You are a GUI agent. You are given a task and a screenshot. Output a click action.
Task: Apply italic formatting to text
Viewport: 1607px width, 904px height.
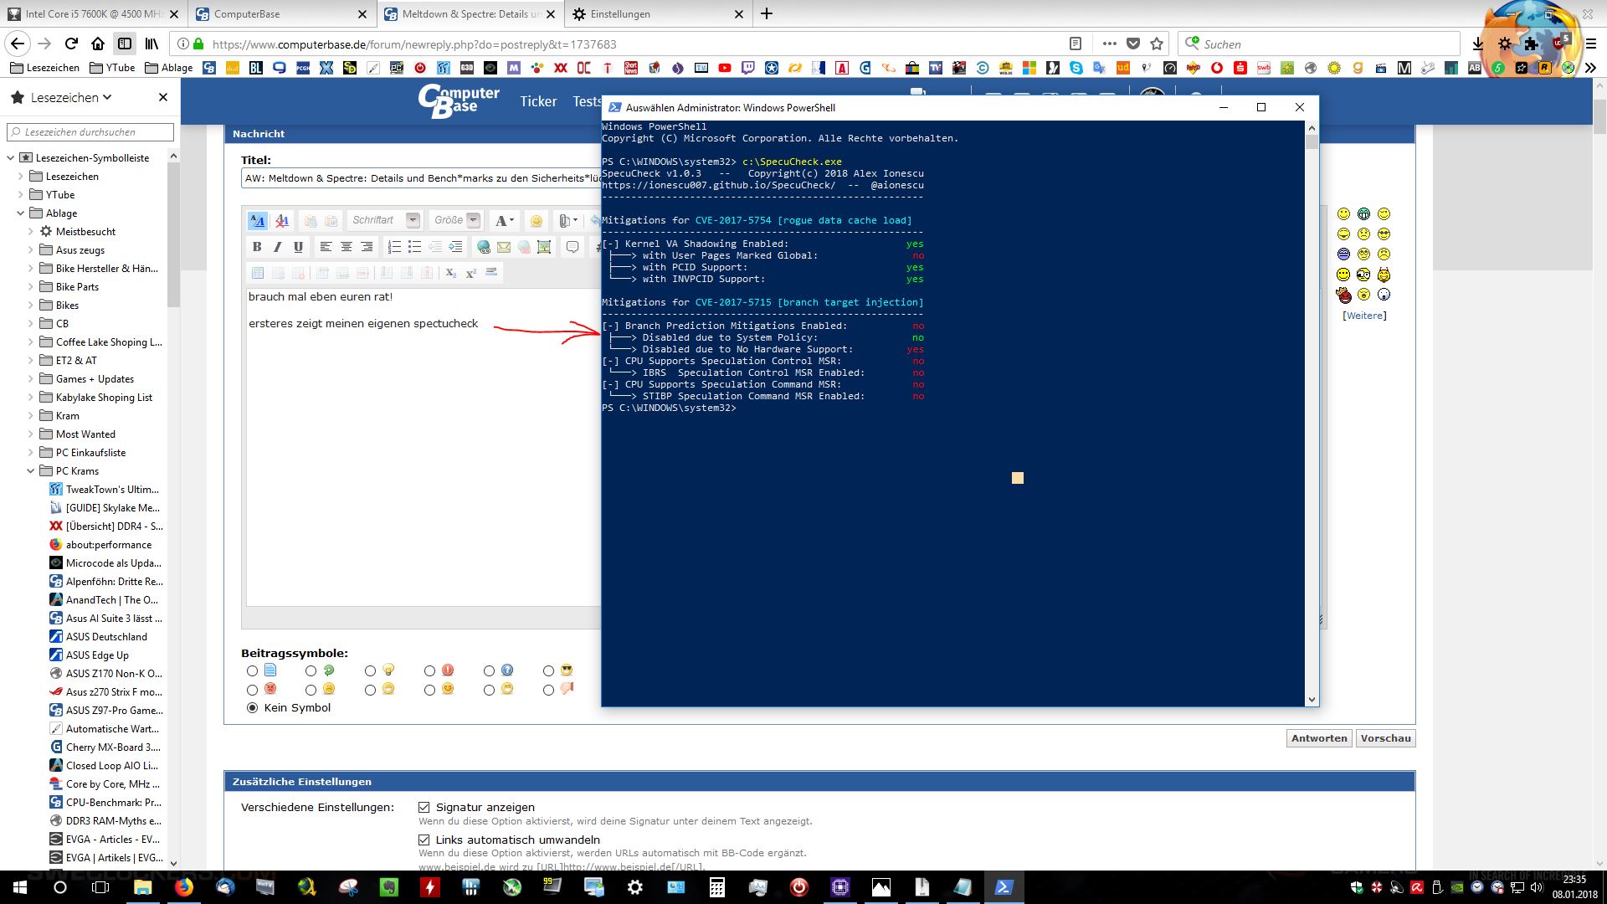pyautogui.click(x=277, y=247)
